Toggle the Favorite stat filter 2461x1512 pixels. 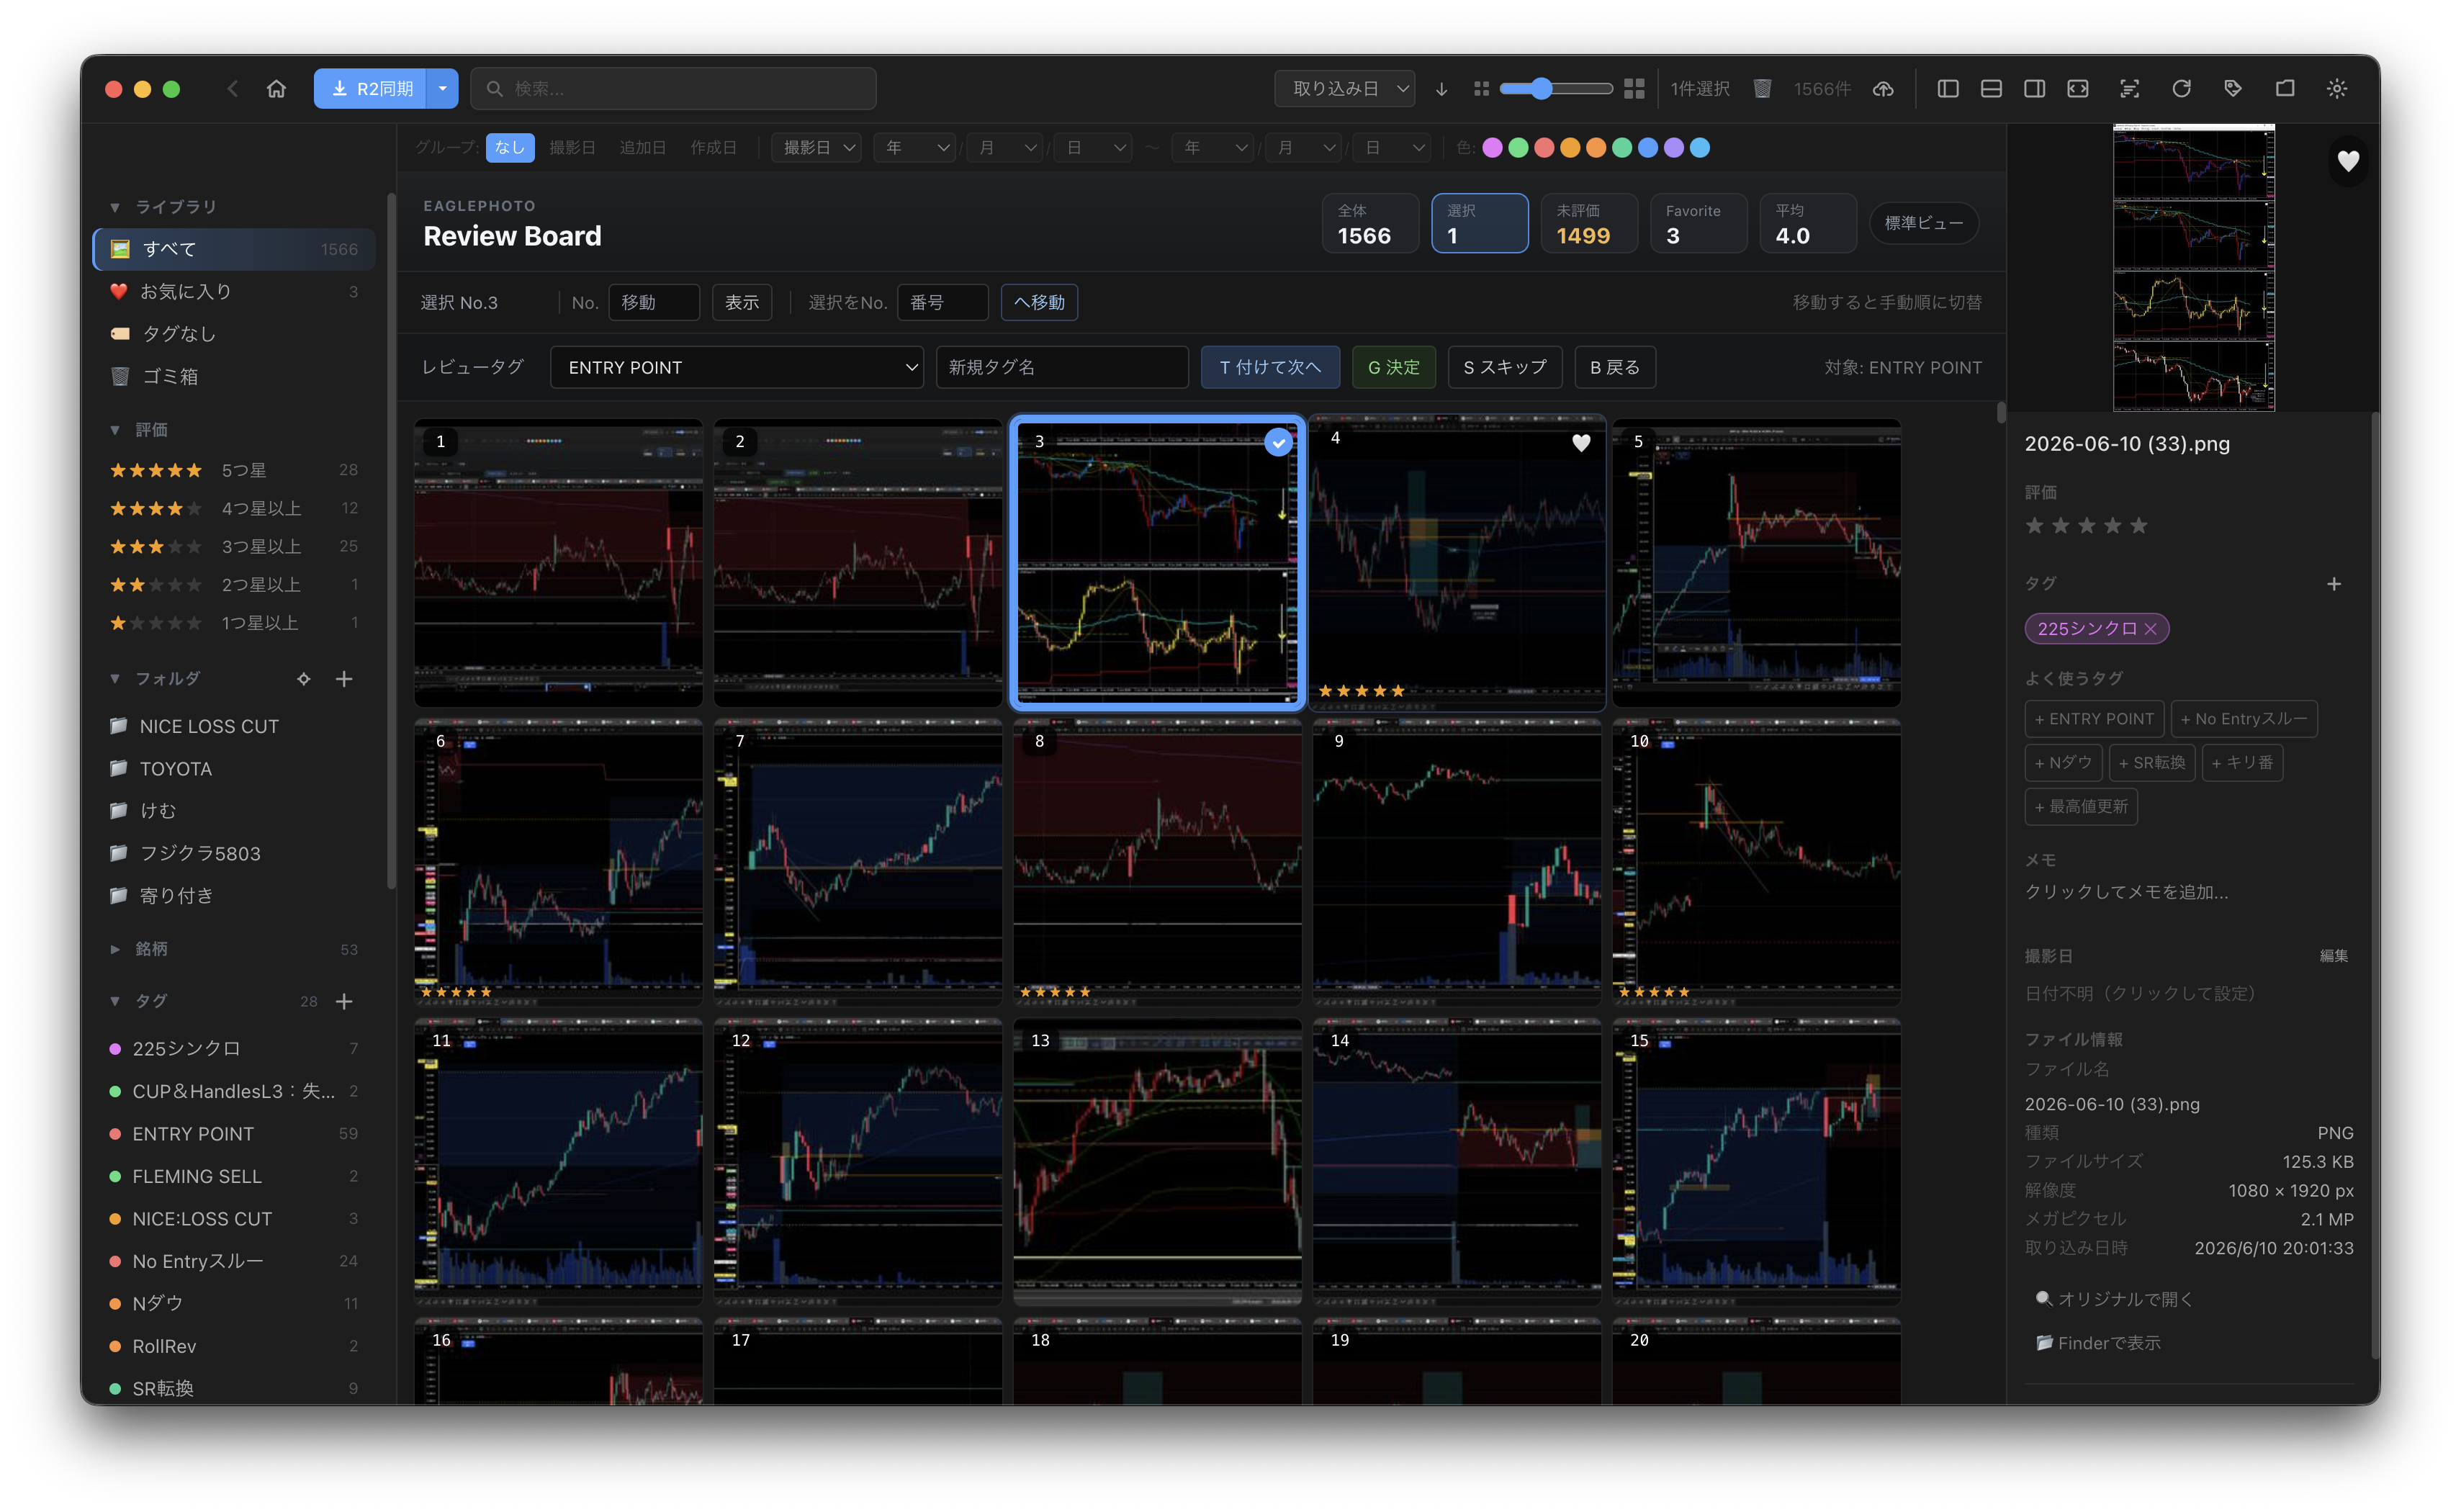tap(1698, 224)
